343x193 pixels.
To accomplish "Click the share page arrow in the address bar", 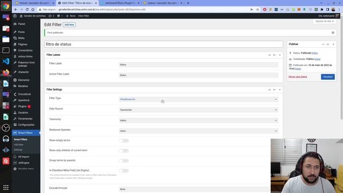I will click(x=251, y=10).
